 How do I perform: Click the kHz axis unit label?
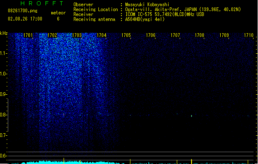pos(4,33)
